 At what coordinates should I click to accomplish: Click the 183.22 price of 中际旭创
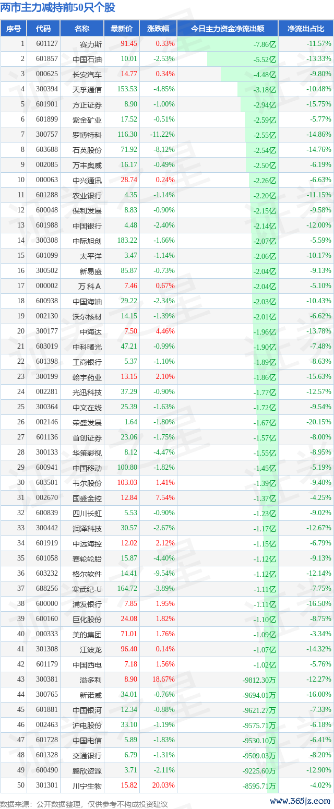click(x=127, y=241)
